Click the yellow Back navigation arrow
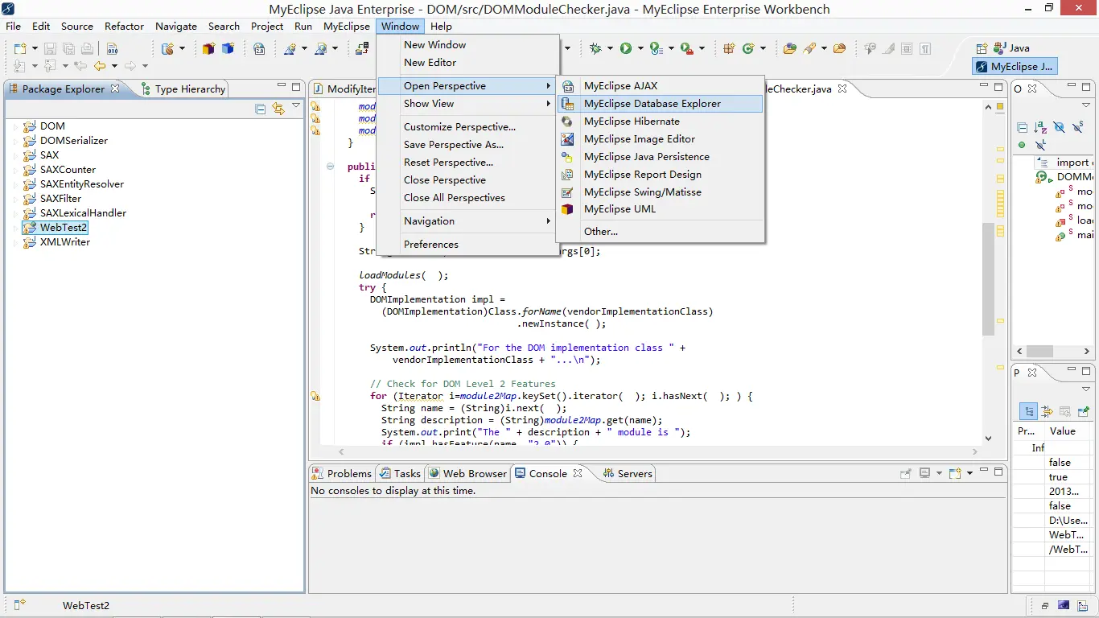 (100, 66)
